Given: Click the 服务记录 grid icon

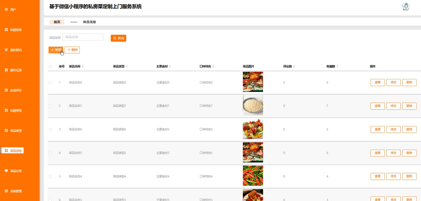Looking at the screenshot, I should point(6,70).
